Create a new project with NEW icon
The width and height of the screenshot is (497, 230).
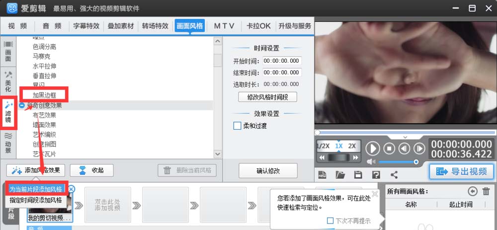(x=323, y=174)
